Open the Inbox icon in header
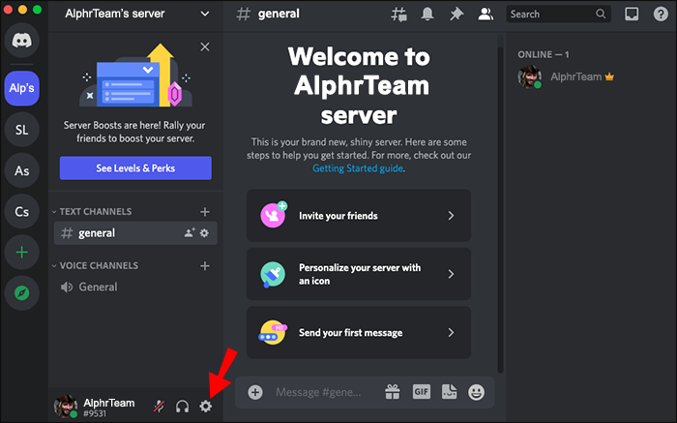The height and width of the screenshot is (423, 677). coord(632,15)
